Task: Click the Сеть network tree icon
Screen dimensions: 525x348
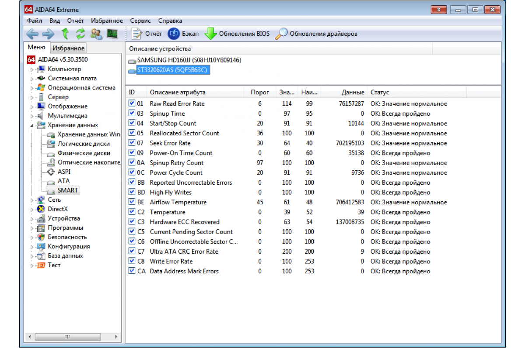Action: coord(41,200)
